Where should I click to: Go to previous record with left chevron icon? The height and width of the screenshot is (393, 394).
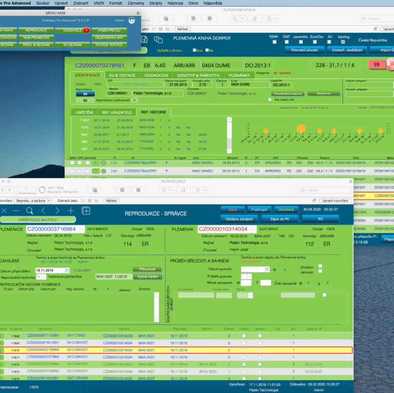[43, 211]
